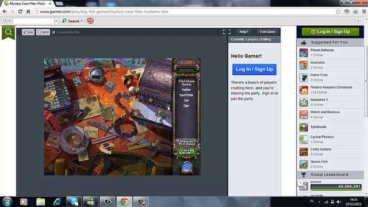Click the Help? button
Screen dimensions: 368x207
pyautogui.click(x=244, y=32)
